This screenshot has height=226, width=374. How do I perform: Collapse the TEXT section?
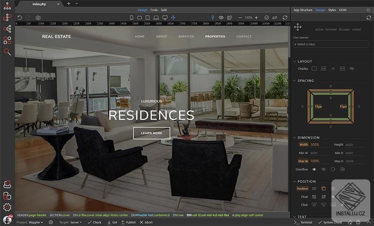point(295,217)
